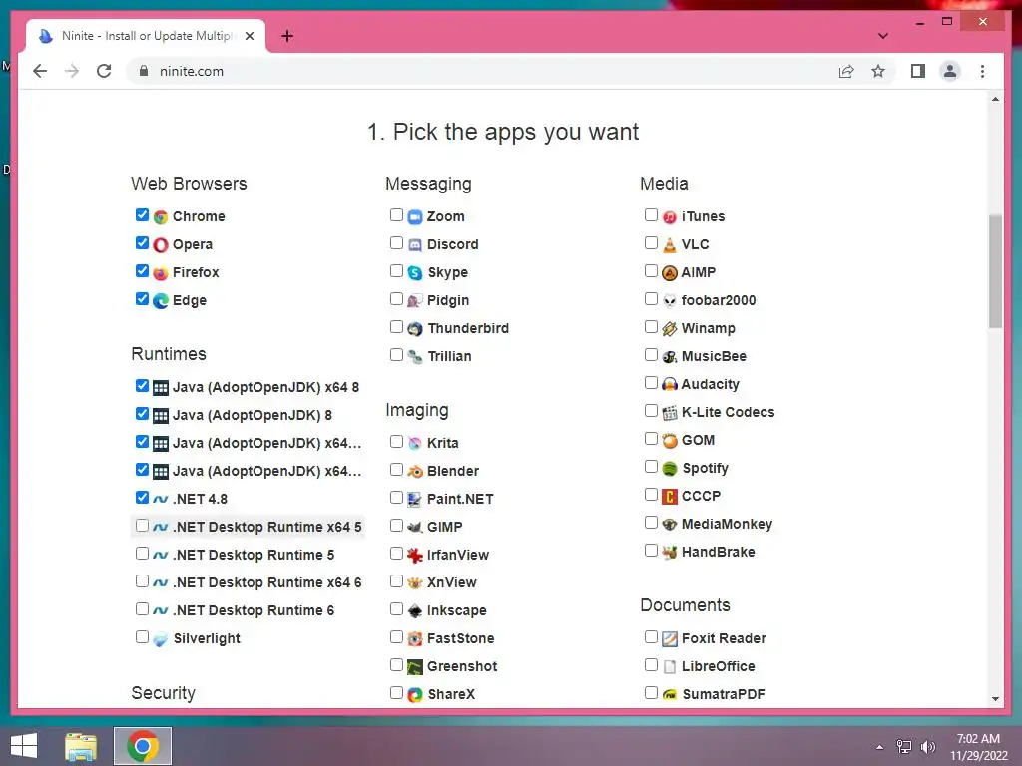Click the Edge logo icon
This screenshot has height=766, width=1022.
(161, 301)
